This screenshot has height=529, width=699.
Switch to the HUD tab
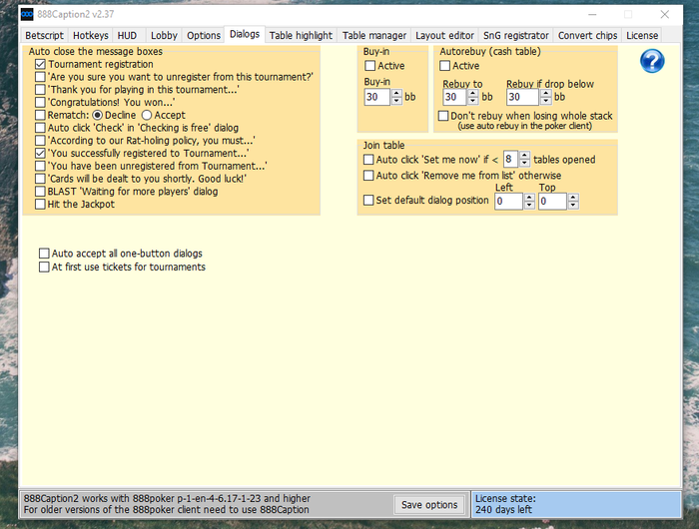click(127, 36)
